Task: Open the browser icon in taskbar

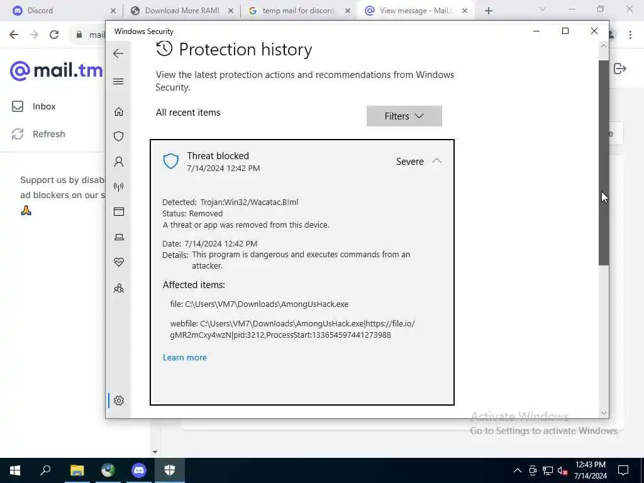Action: [108, 470]
